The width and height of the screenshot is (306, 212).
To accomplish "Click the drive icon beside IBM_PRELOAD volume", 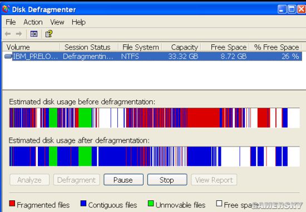I will (8, 56).
